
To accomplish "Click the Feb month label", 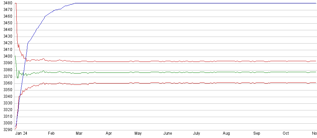I will click(51, 133).
